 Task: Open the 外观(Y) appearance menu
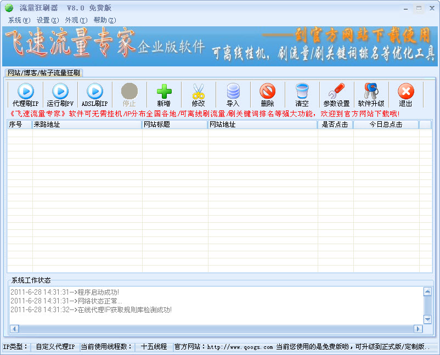76,20
